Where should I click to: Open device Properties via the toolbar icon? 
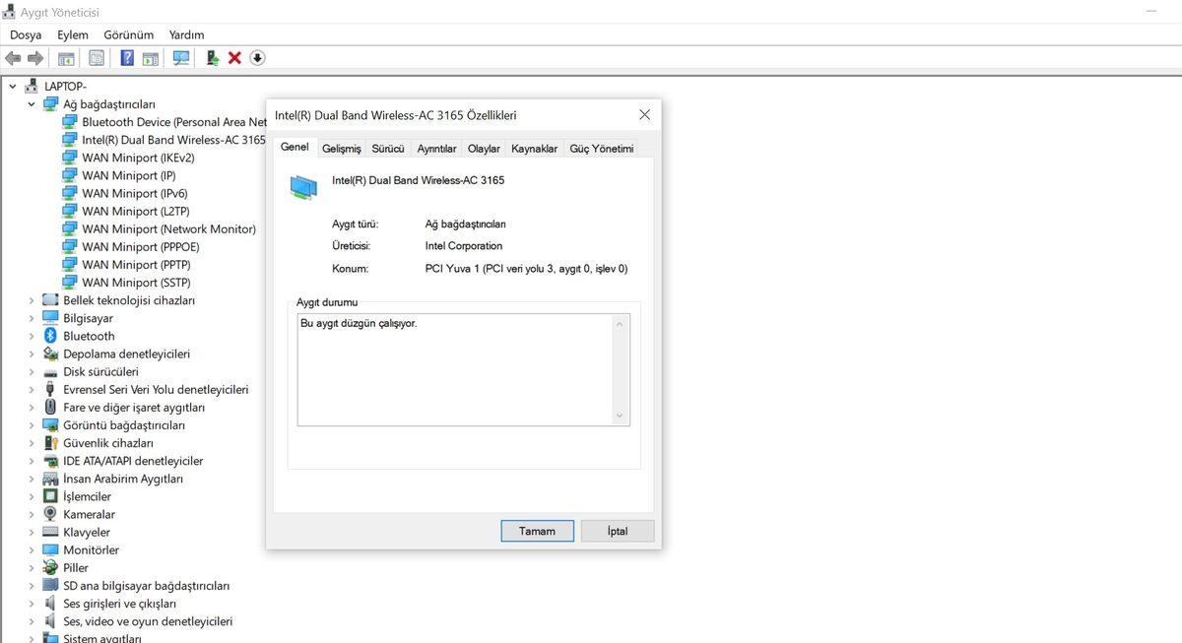(x=65, y=57)
